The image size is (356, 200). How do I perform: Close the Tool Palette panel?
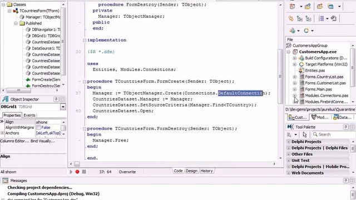coord(352,127)
